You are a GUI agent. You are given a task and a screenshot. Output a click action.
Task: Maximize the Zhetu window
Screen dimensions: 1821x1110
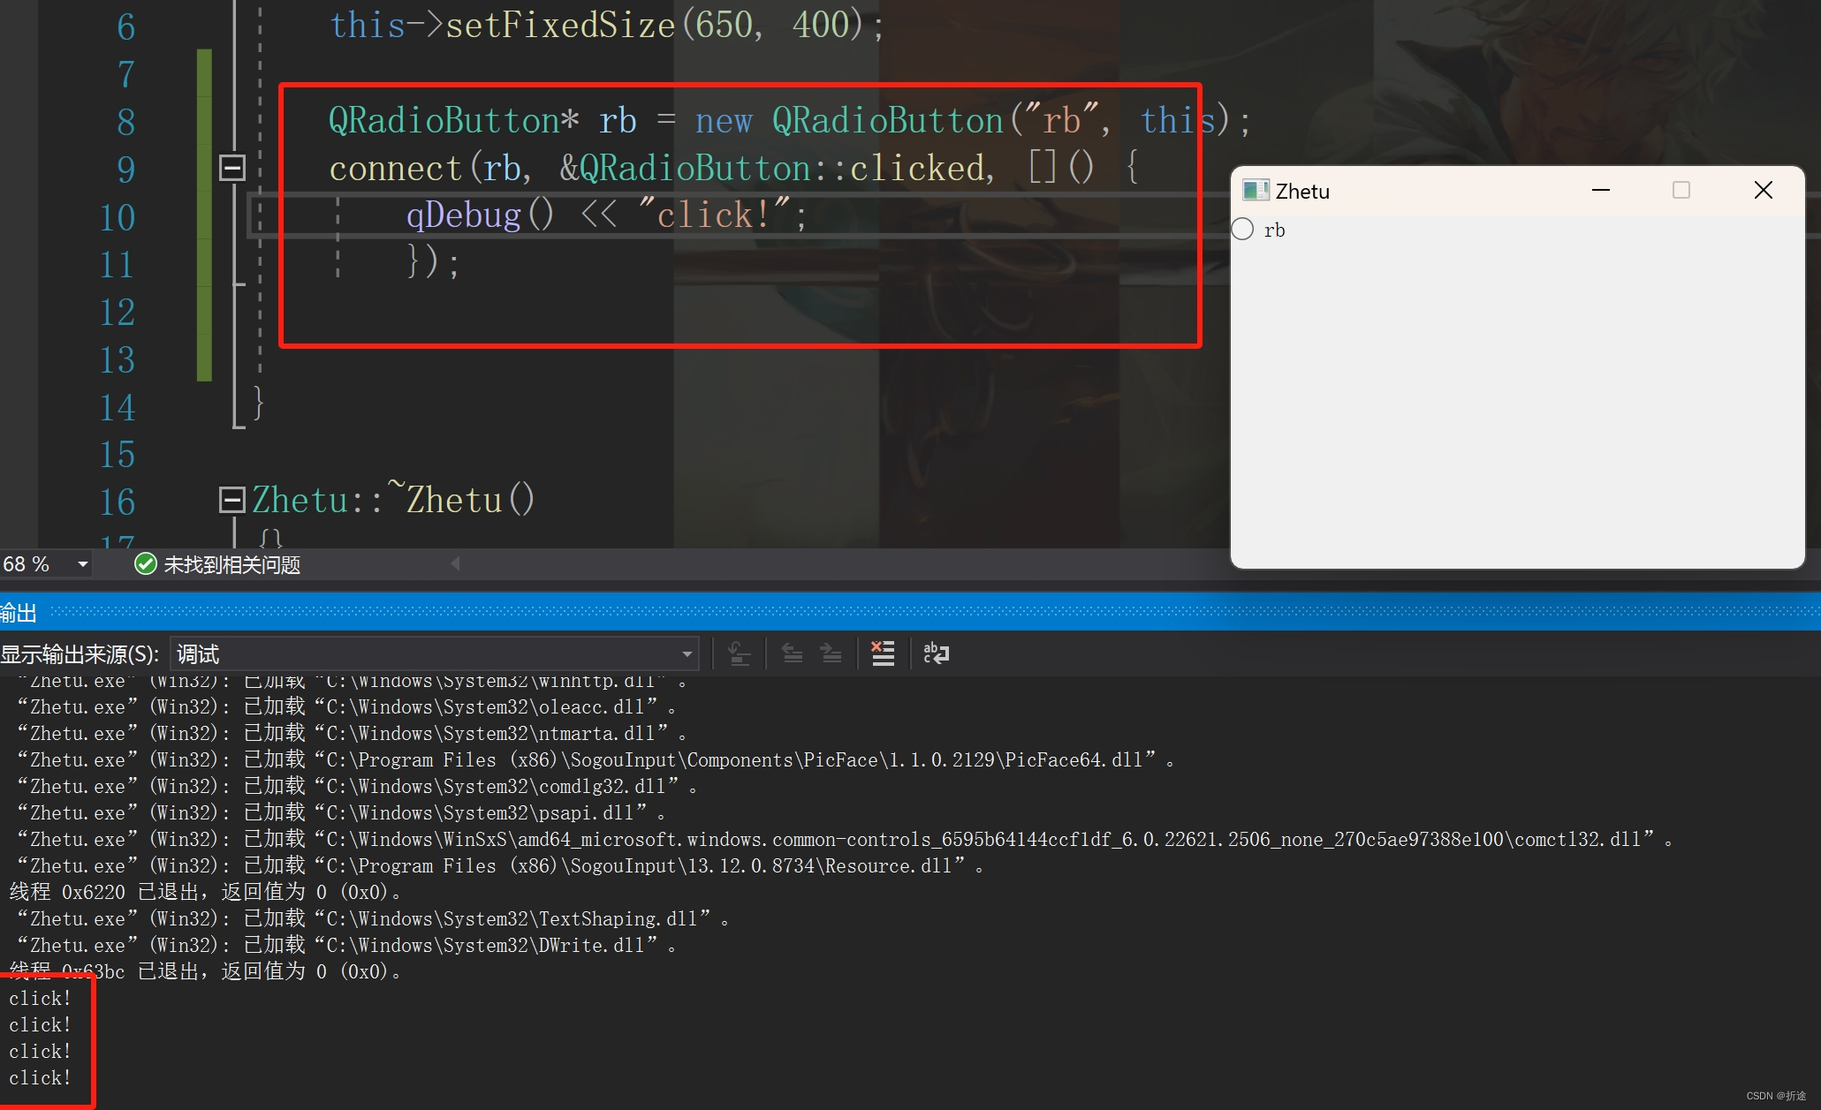pos(1681,191)
